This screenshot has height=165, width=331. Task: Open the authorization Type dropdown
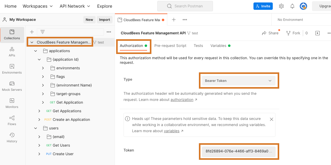(238, 81)
